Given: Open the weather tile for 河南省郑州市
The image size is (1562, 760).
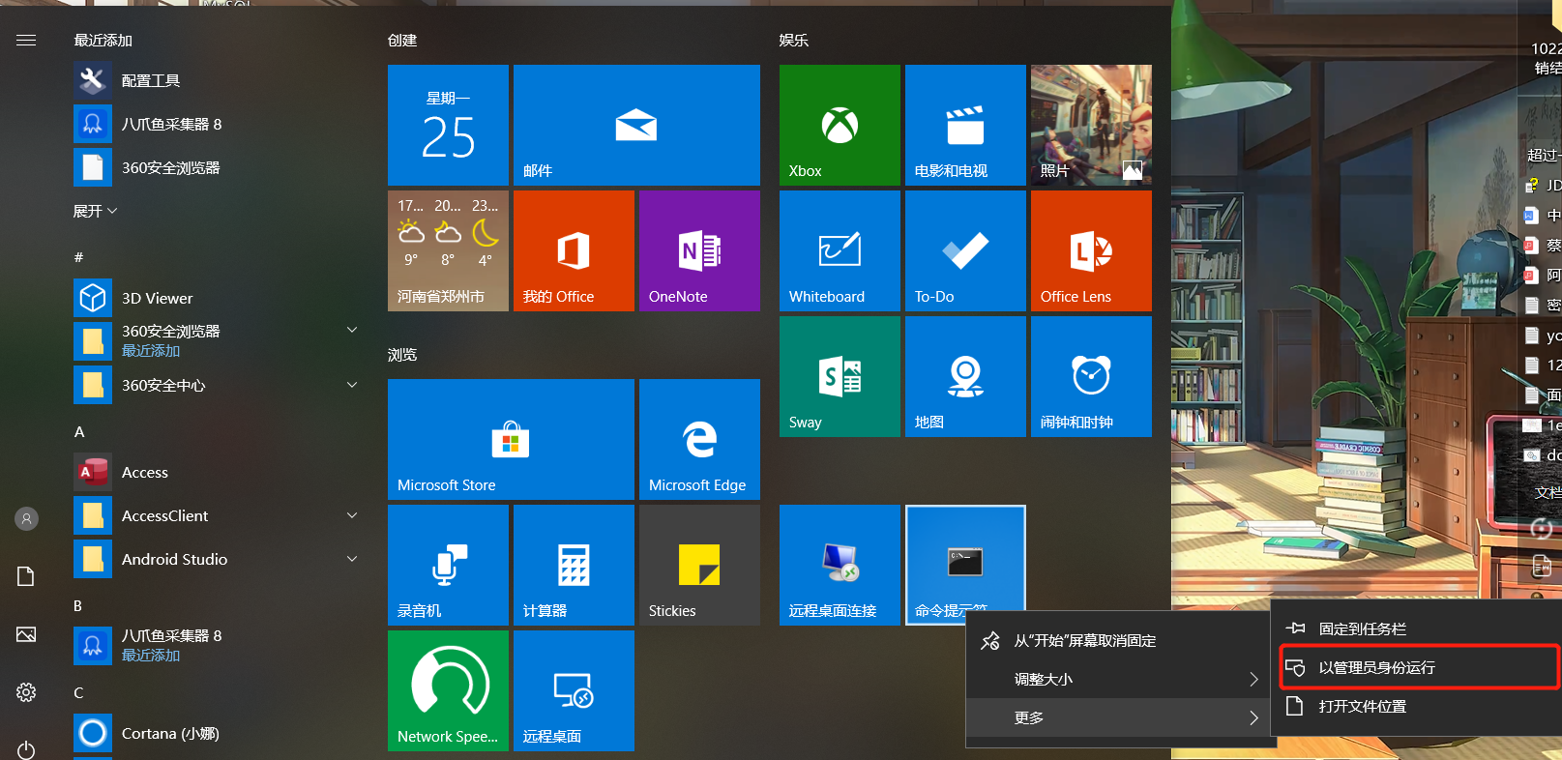Looking at the screenshot, I should pyautogui.click(x=448, y=250).
